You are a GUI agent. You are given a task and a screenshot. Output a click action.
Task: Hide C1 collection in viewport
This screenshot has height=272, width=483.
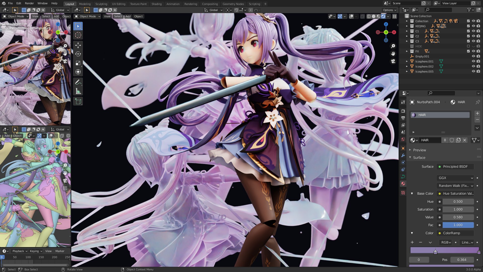pos(473,31)
